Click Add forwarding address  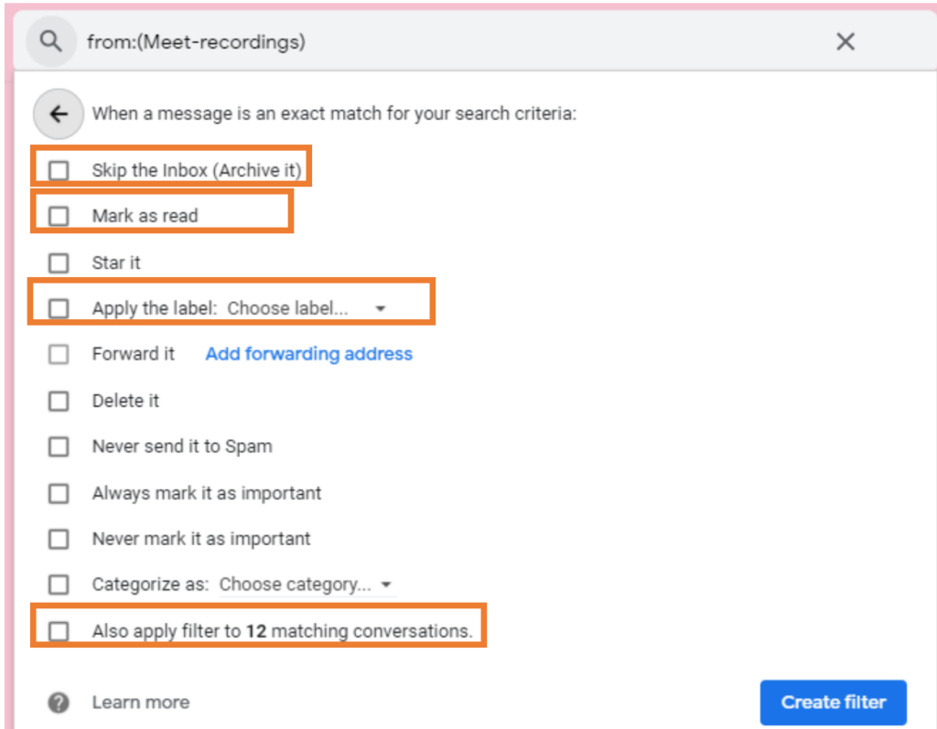click(x=308, y=354)
